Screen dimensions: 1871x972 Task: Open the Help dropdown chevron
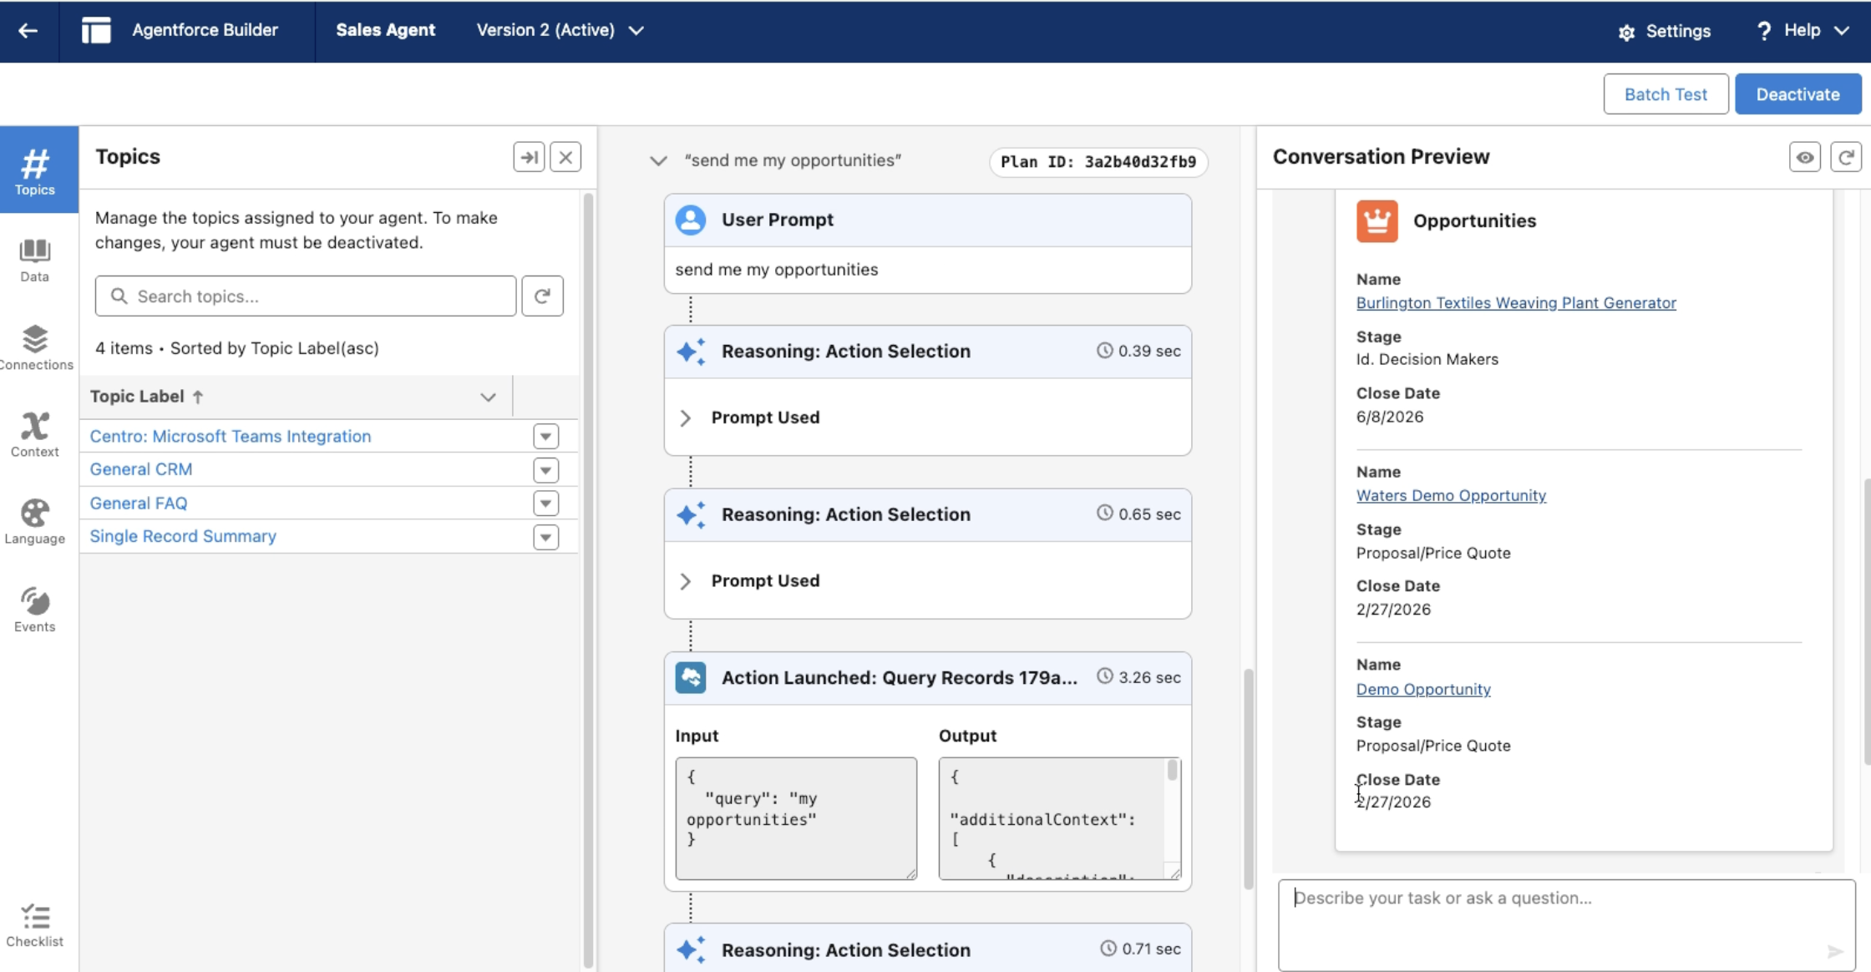(1841, 31)
